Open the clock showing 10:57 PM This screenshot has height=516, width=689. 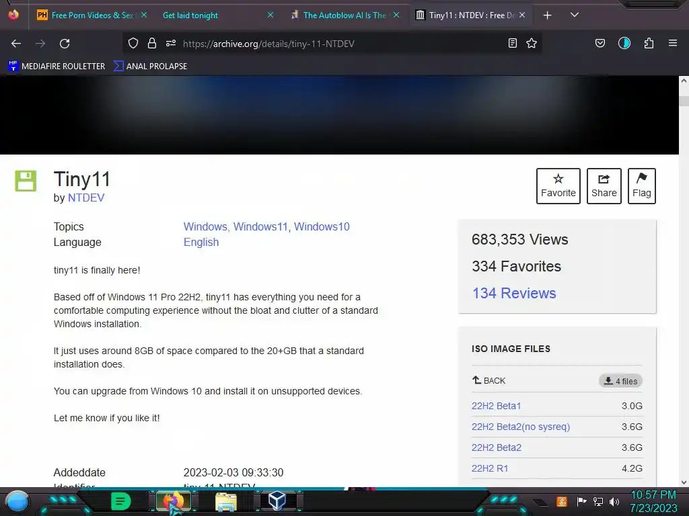coord(653,501)
